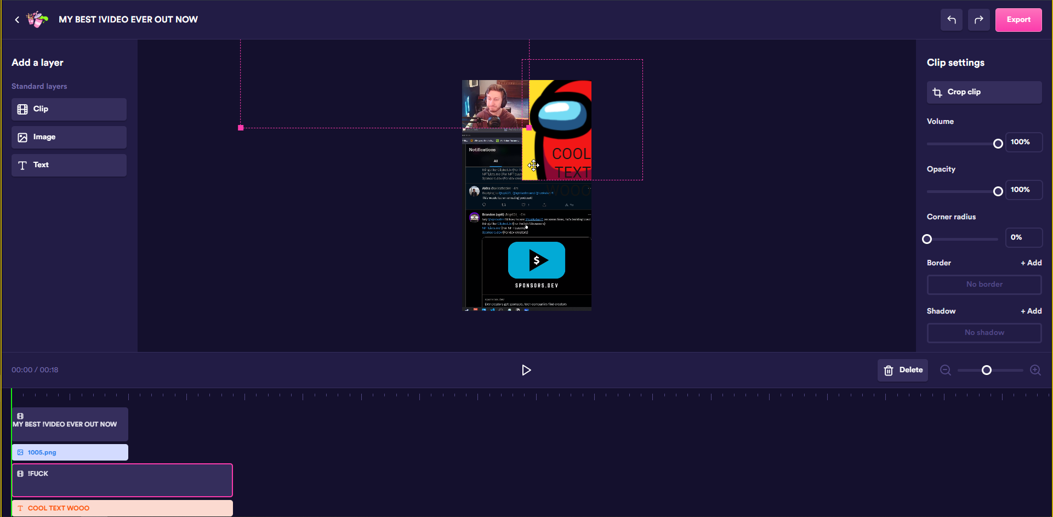This screenshot has height=517, width=1053.
Task: Select the COOL TEXT WOOO text layer
Action: [122, 508]
